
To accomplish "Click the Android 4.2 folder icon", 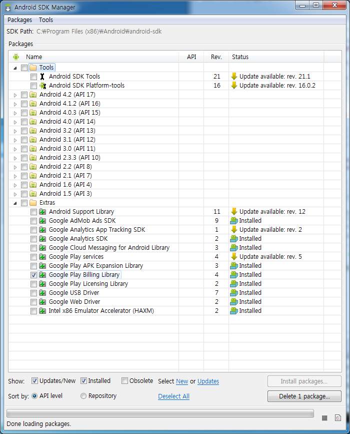I will coord(33,95).
